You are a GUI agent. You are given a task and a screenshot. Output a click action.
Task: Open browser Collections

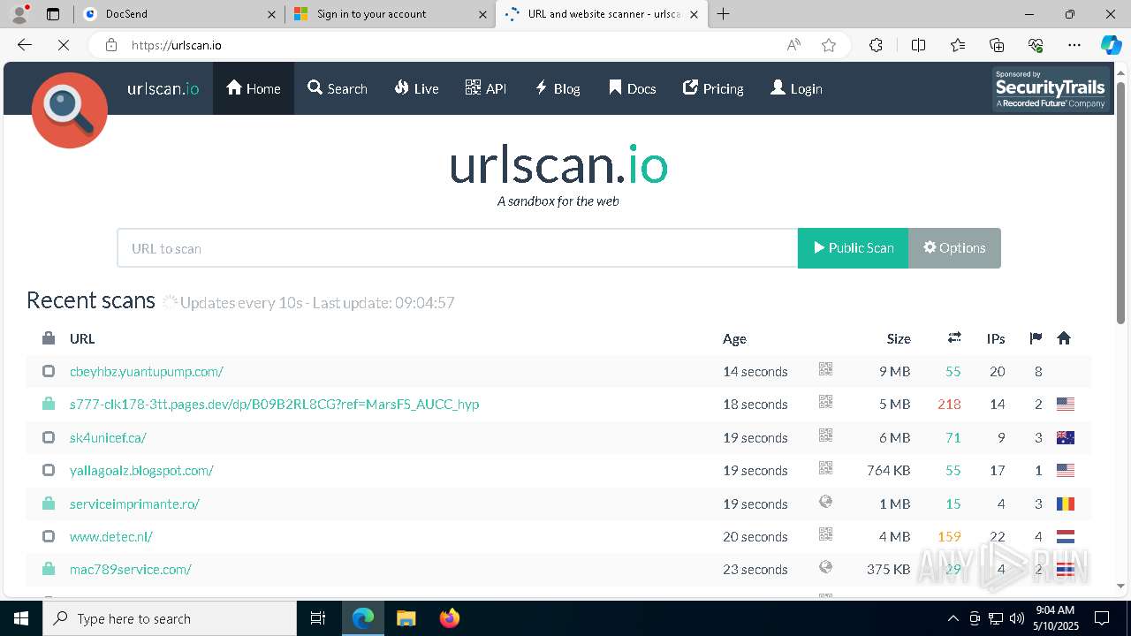pyautogui.click(x=997, y=45)
